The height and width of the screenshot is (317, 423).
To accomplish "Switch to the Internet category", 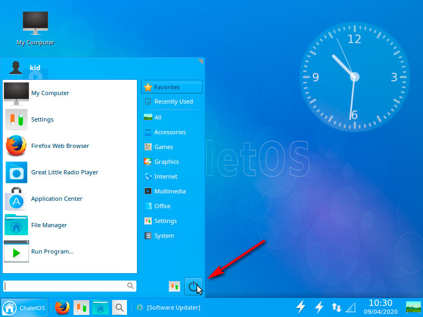I will (172, 176).
